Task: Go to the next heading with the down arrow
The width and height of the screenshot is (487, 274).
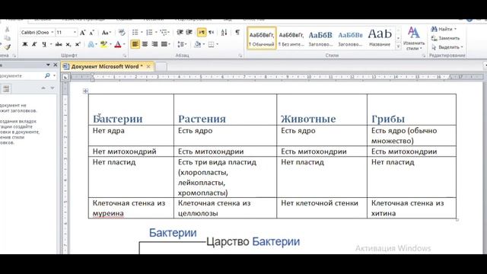Action: 53,88
